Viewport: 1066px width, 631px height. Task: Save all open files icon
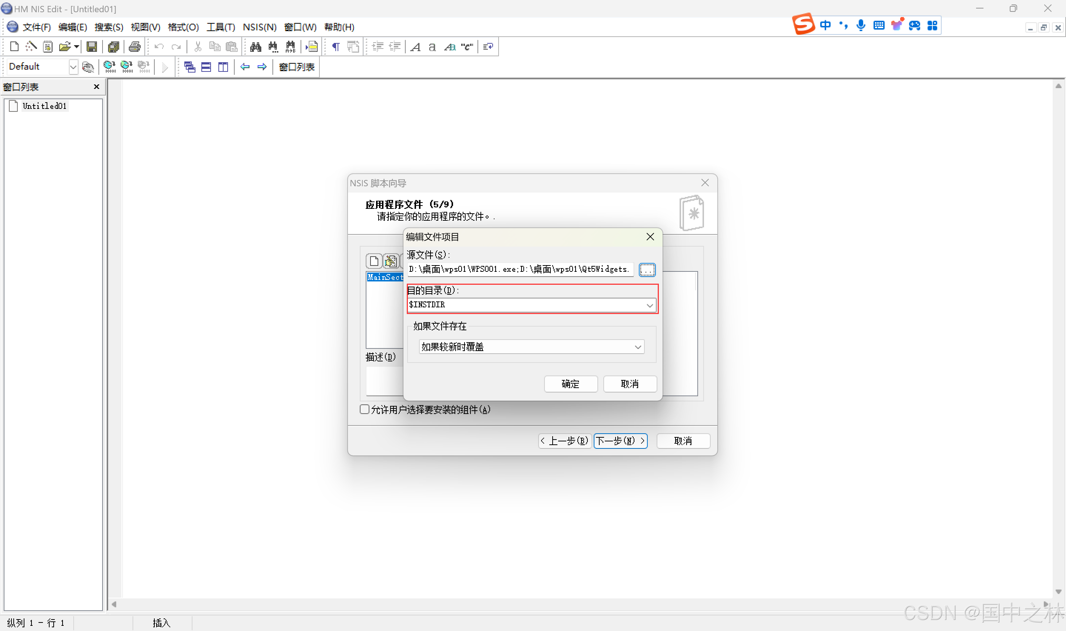pos(113,46)
